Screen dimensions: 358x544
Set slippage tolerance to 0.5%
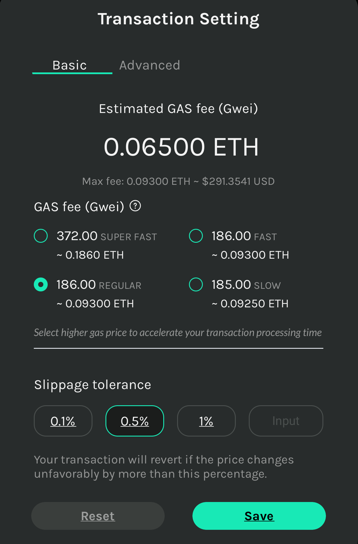135,421
